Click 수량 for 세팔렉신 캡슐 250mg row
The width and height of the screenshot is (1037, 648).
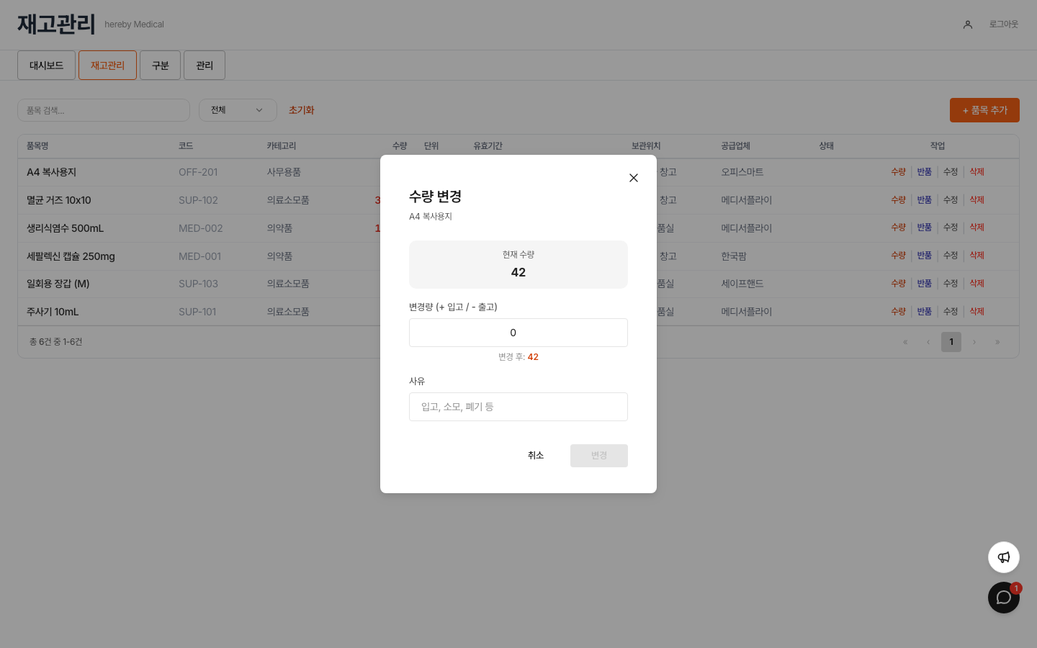tap(898, 256)
